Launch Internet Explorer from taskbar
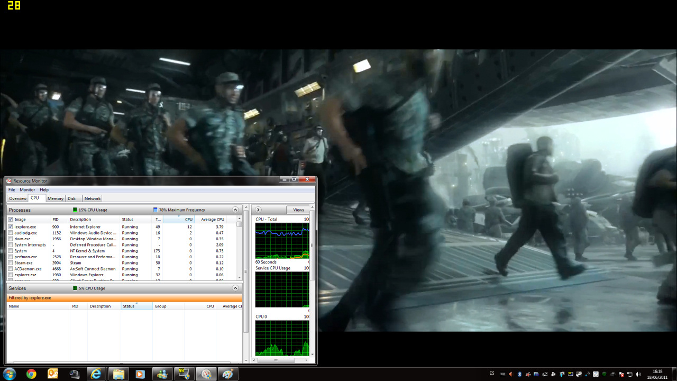 tap(96, 374)
